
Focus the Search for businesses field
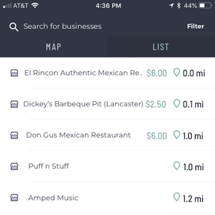point(62,26)
